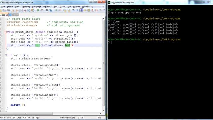The width and height of the screenshot is (213, 120).
Task: Click 'stream.clear (stream.eofbit);' line
Action: (34, 75)
